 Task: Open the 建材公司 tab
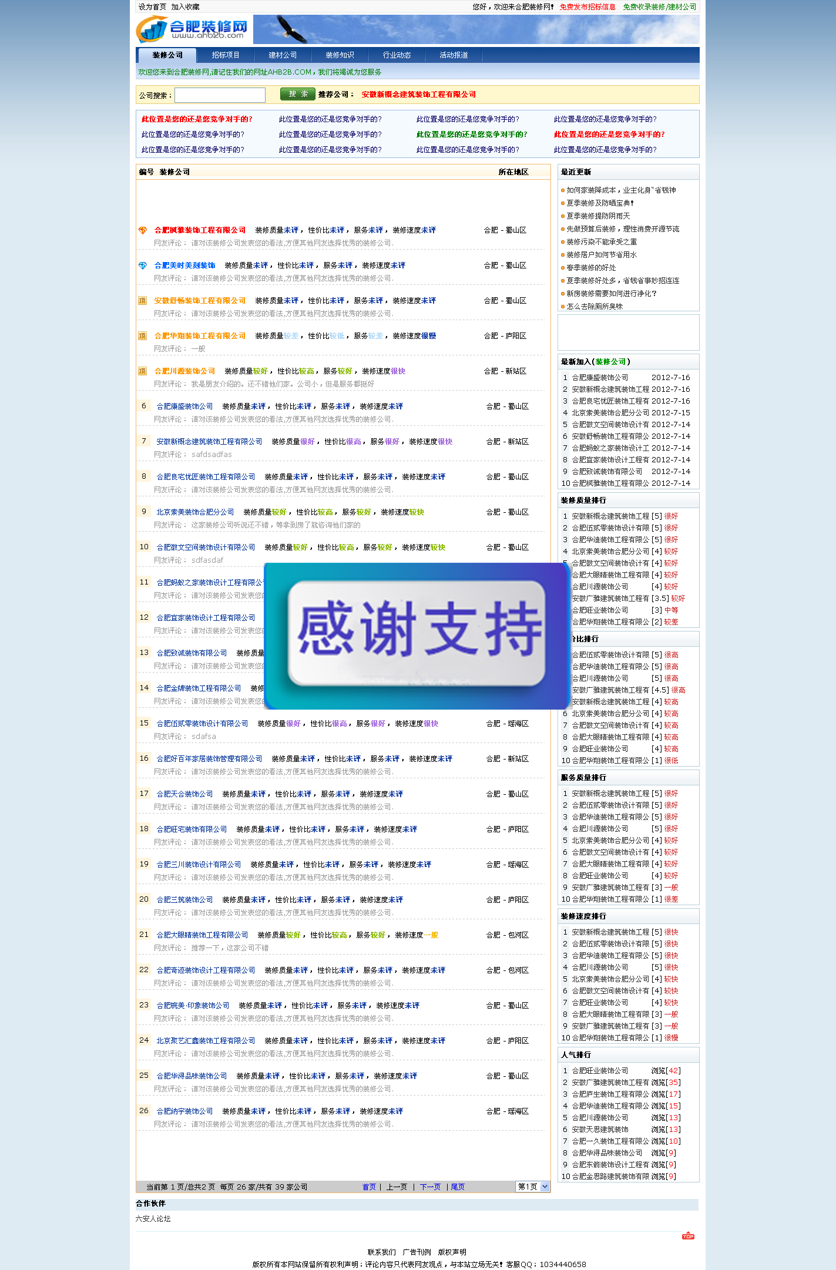pos(283,55)
